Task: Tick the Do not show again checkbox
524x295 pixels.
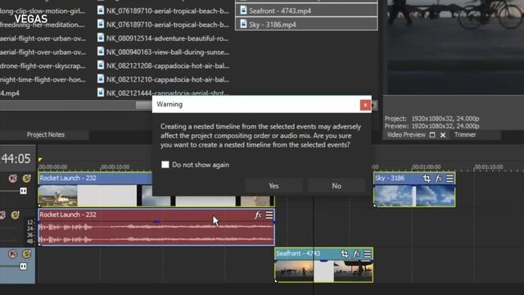Action: pyautogui.click(x=165, y=165)
